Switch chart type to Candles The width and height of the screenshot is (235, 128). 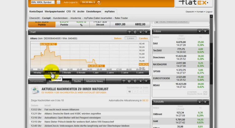coord(143,38)
